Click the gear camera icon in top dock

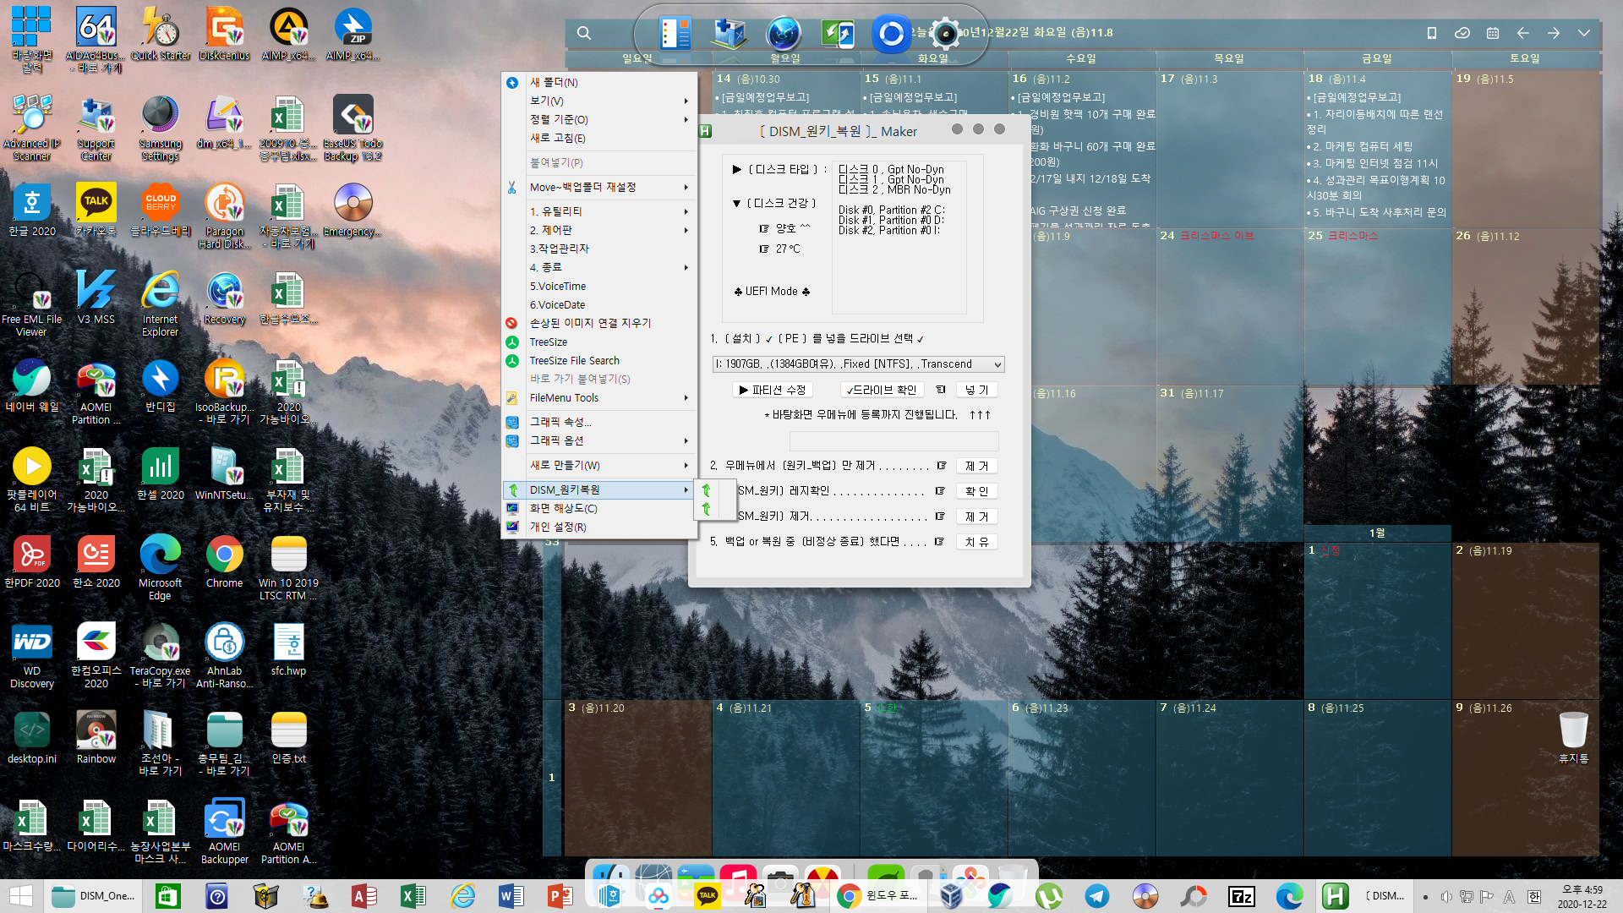[945, 35]
